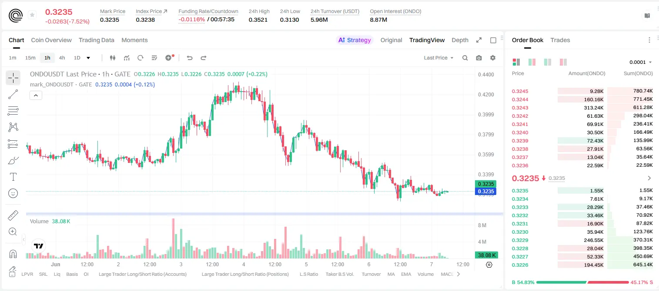Open the emoji sticker tool
The width and height of the screenshot is (659, 291).
[x=13, y=193]
